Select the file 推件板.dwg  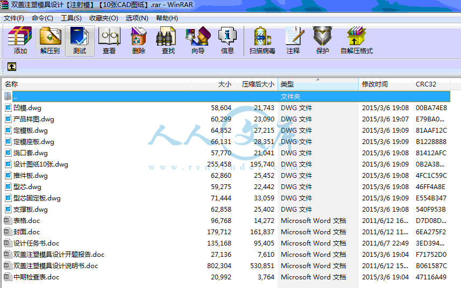pos(31,176)
